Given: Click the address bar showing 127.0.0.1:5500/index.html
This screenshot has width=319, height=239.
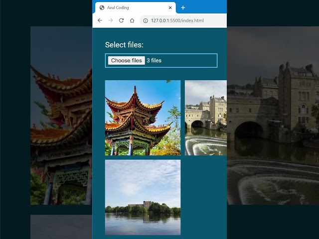Looking at the screenshot, I should [183, 20].
